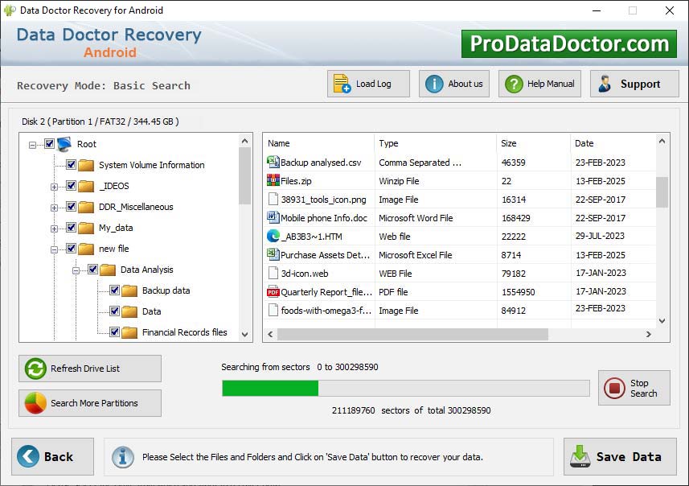Open the Help Manual
The width and height of the screenshot is (689, 486).
[x=539, y=83]
